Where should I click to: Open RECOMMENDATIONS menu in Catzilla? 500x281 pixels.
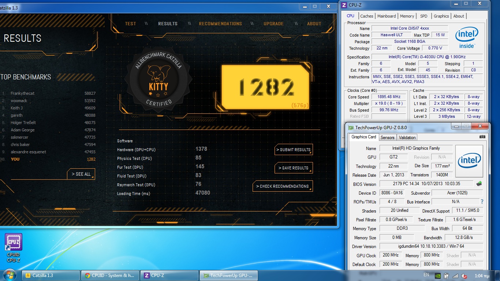(x=220, y=24)
